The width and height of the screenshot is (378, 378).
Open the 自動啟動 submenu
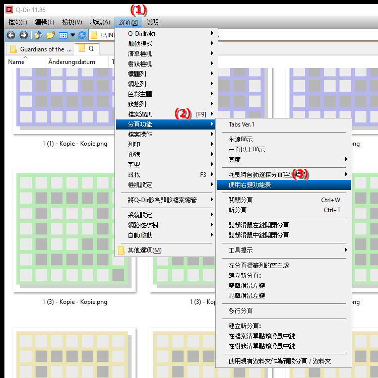pos(166,235)
